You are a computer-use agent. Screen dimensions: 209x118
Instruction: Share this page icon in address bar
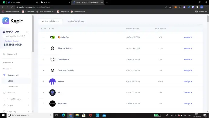tap(166, 7)
